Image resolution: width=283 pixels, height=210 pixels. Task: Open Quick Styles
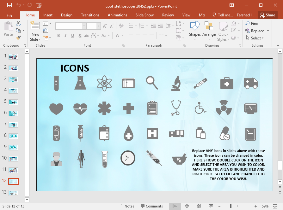223,31
